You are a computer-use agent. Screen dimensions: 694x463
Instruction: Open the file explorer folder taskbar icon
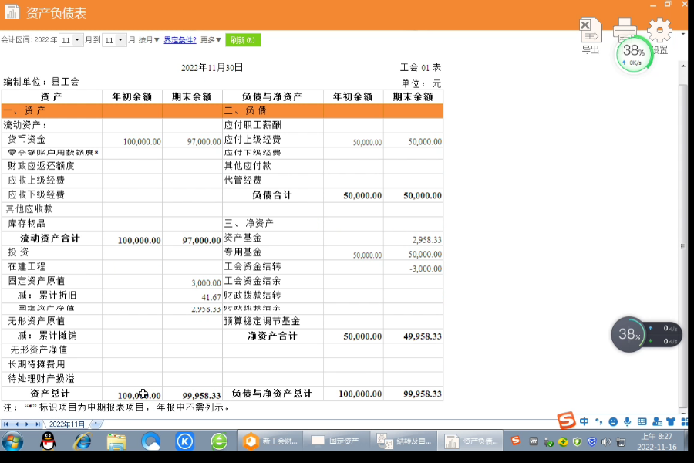coord(116,441)
